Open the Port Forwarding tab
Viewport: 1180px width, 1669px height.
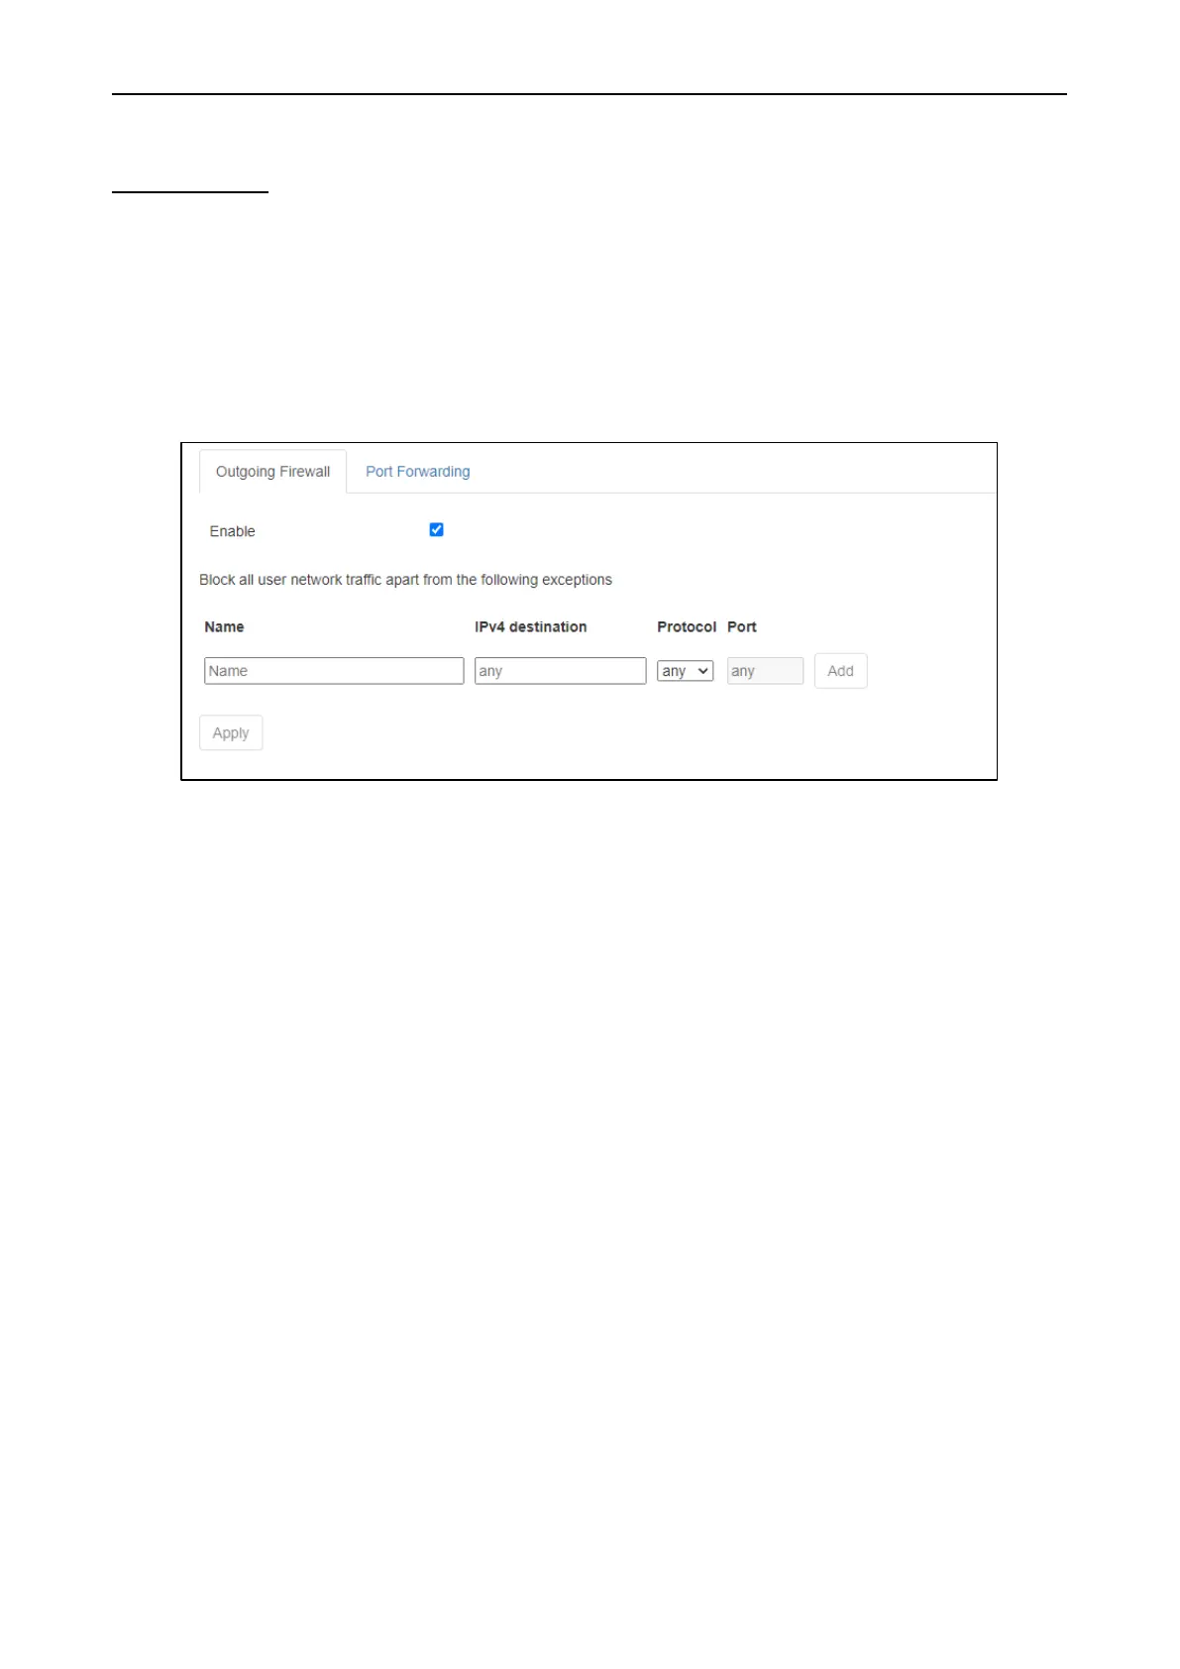tap(417, 472)
